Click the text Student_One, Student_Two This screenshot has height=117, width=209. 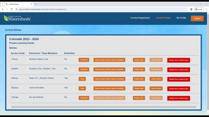42,69
